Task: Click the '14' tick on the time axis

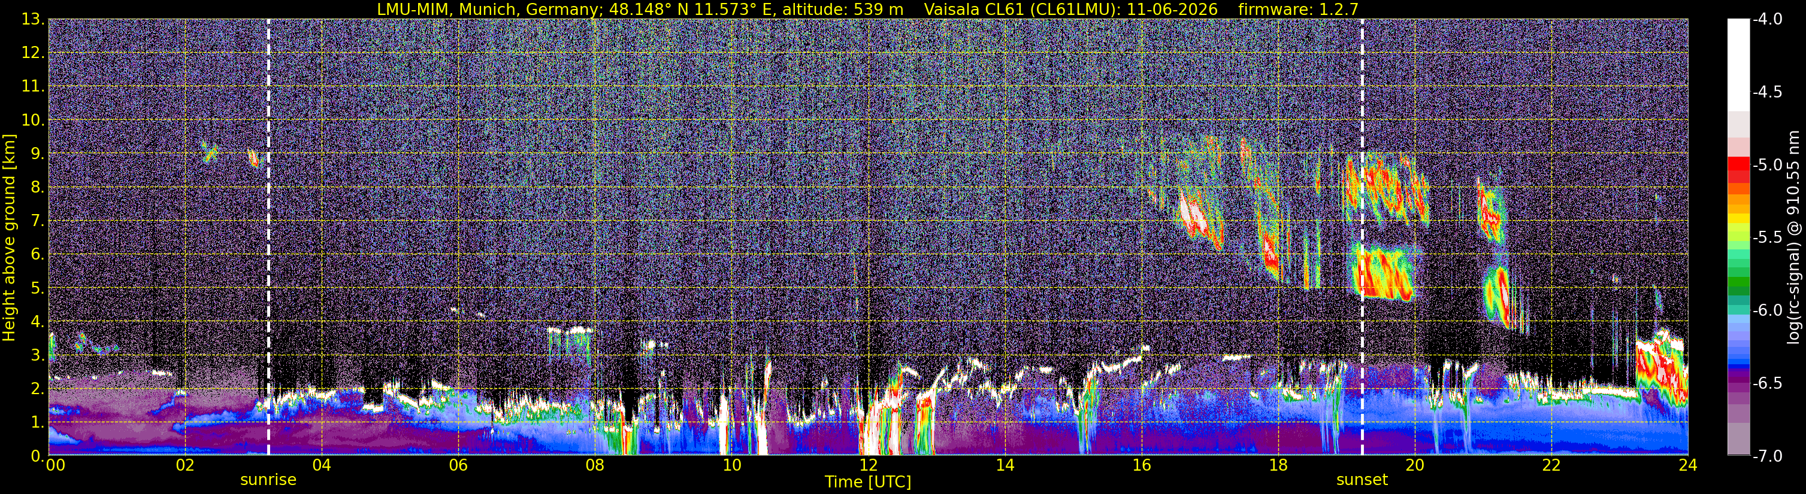Action: [x=1005, y=465]
